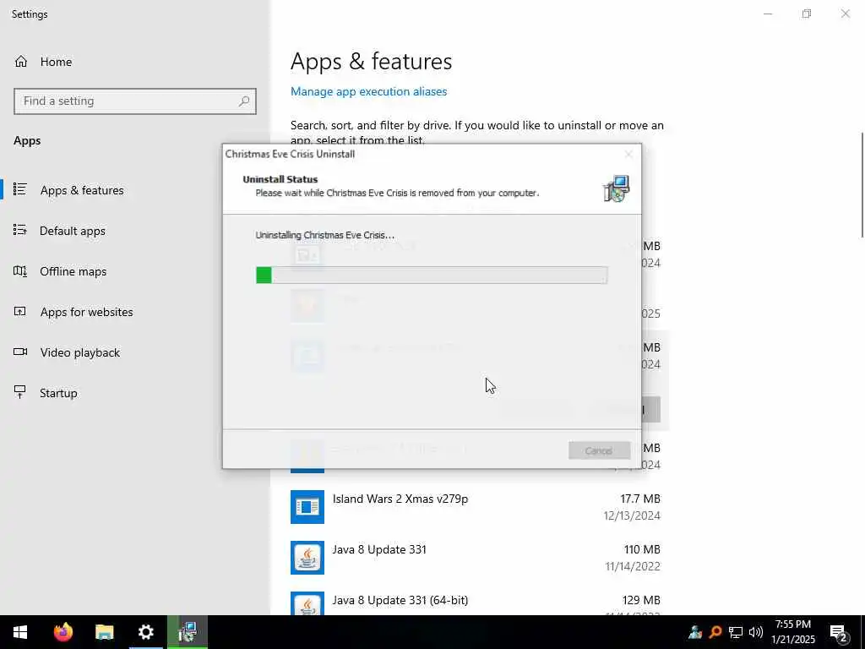Click the Settings window vertical scrollbar
This screenshot has width=865, height=649.
(x=862, y=185)
